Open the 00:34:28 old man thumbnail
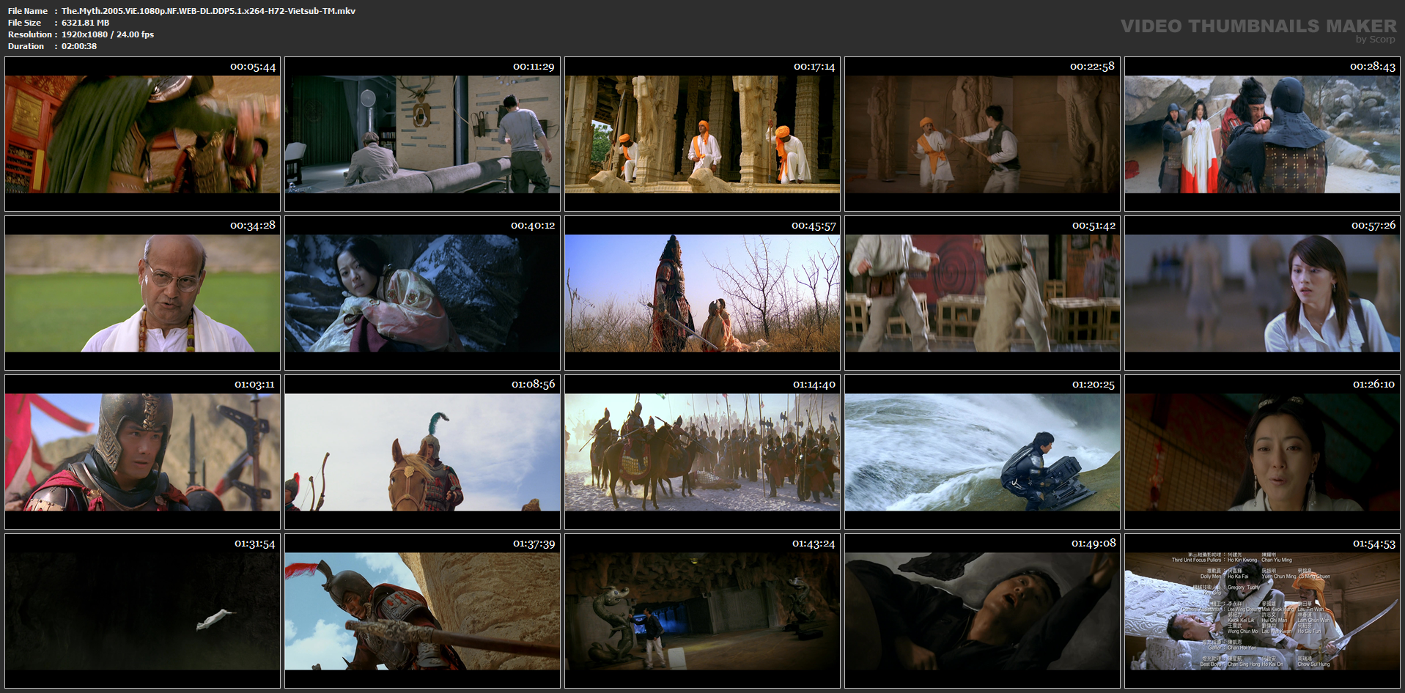Viewport: 1405px width, 693px height. pyautogui.click(x=143, y=293)
